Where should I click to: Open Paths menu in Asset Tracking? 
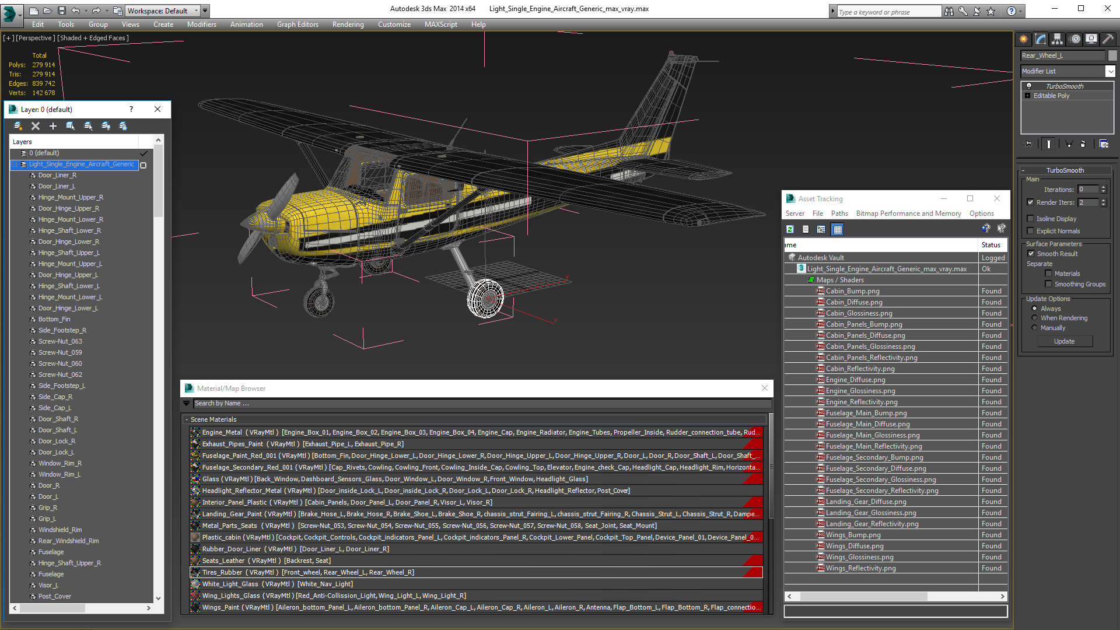coord(839,213)
